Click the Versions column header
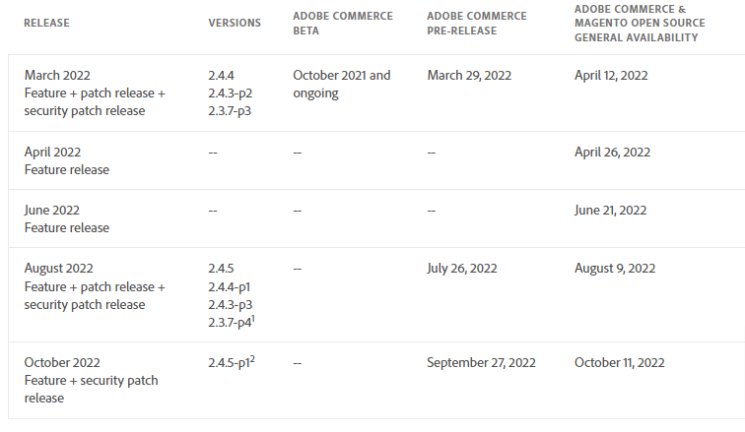Viewport: 745px width, 432px height. [235, 23]
